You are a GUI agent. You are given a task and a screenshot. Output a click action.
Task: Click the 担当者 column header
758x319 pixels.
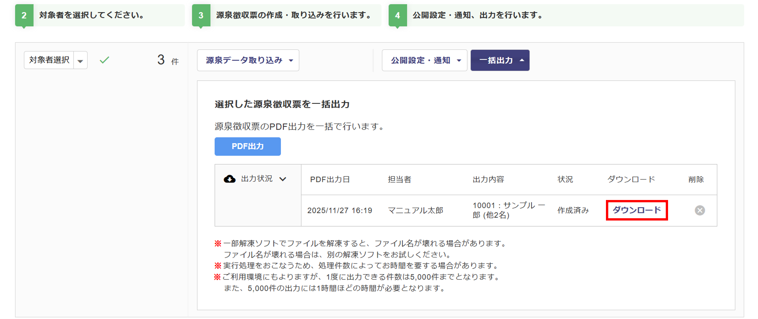[399, 179]
